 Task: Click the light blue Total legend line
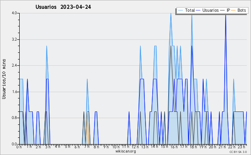(181, 10)
